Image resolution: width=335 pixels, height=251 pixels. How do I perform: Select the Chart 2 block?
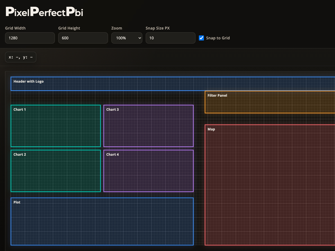pyautogui.click(x=55, y=171)
